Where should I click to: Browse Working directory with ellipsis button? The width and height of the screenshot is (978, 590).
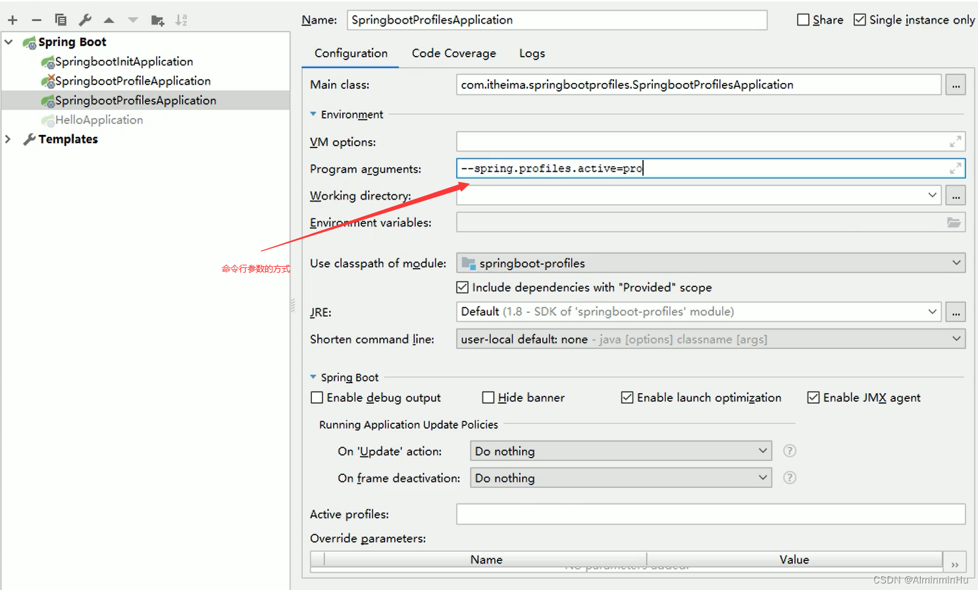click(x=956, y=196)
